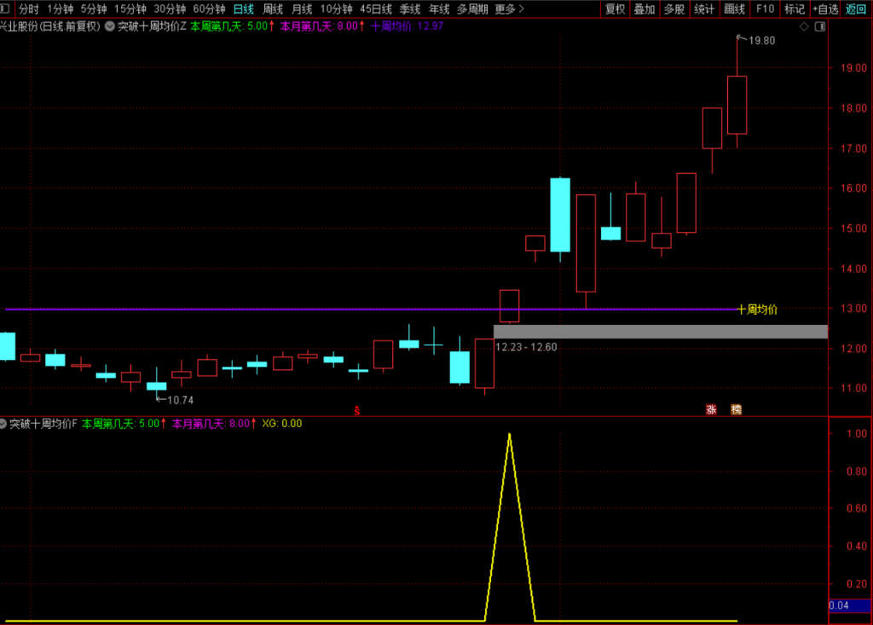
Task: Switch to the 周线 weekly tab
Action: click(x=273, y=9)
